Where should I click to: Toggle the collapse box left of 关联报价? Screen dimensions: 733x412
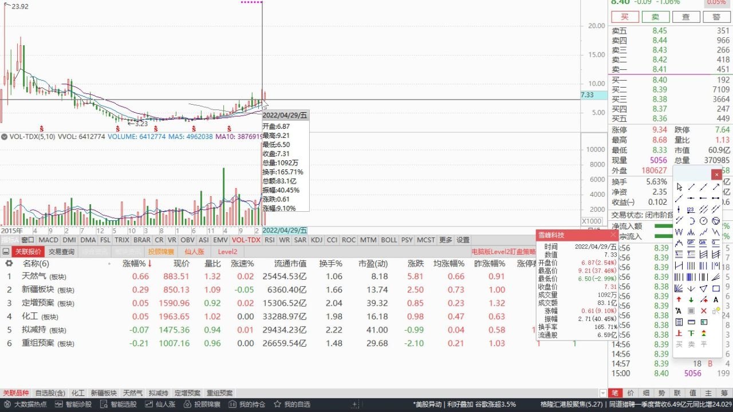(x=6, y=252)
